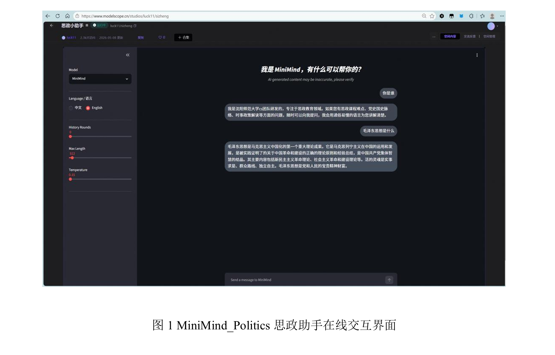Click the back arrow beside 思政小助手
Image resolution: width=555 pixels, height=355 pixels.
[52, 25]
